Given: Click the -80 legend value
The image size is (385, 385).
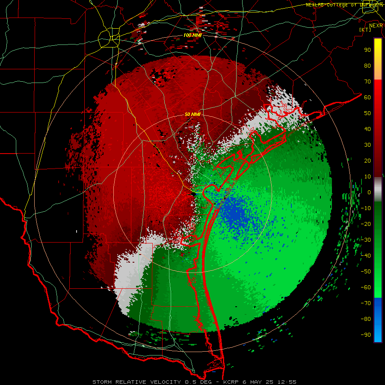Looking at the screenshot, I should point(366,319).
